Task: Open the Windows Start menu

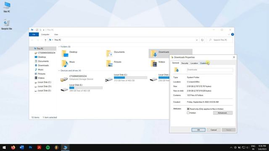Action: tap(4, 147)
